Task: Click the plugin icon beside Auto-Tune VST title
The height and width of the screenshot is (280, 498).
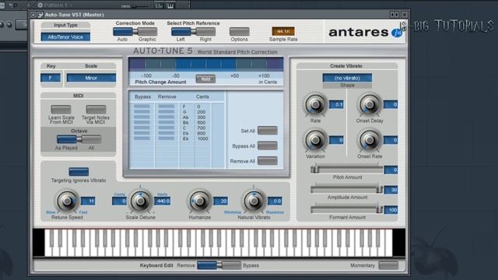Action: click(x=40, y=15)
